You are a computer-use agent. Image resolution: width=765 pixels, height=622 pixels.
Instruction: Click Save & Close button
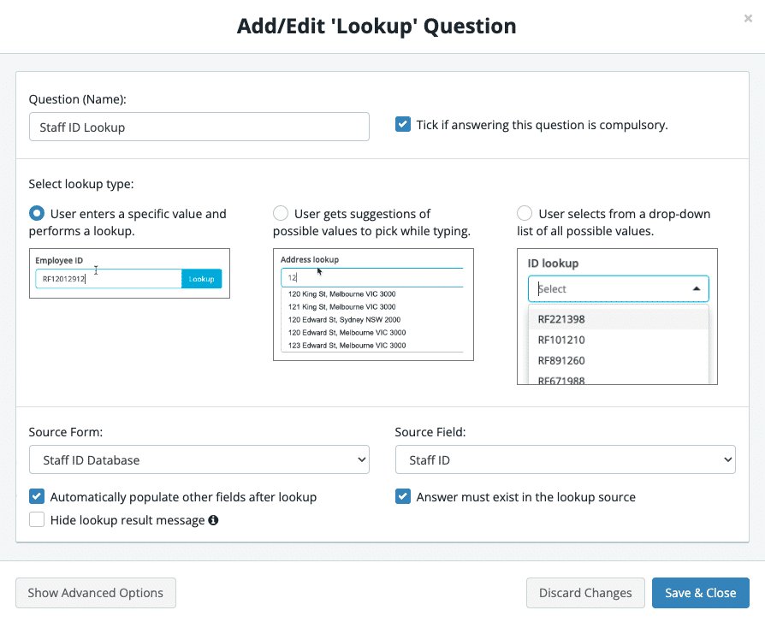[701, 593]
